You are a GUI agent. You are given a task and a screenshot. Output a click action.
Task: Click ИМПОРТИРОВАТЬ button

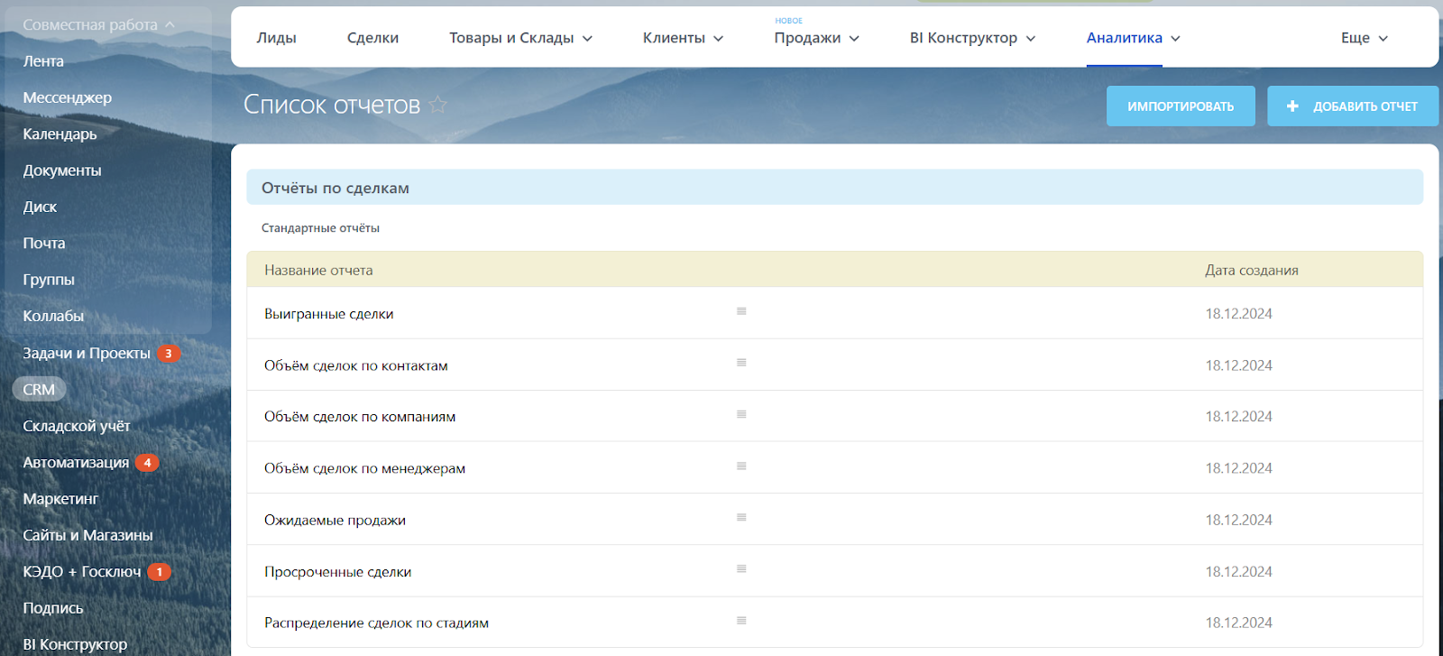click(1181, 106)
